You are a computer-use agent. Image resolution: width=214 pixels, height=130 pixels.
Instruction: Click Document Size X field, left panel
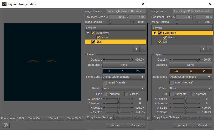pyautogui.click(x=117, y=17)
